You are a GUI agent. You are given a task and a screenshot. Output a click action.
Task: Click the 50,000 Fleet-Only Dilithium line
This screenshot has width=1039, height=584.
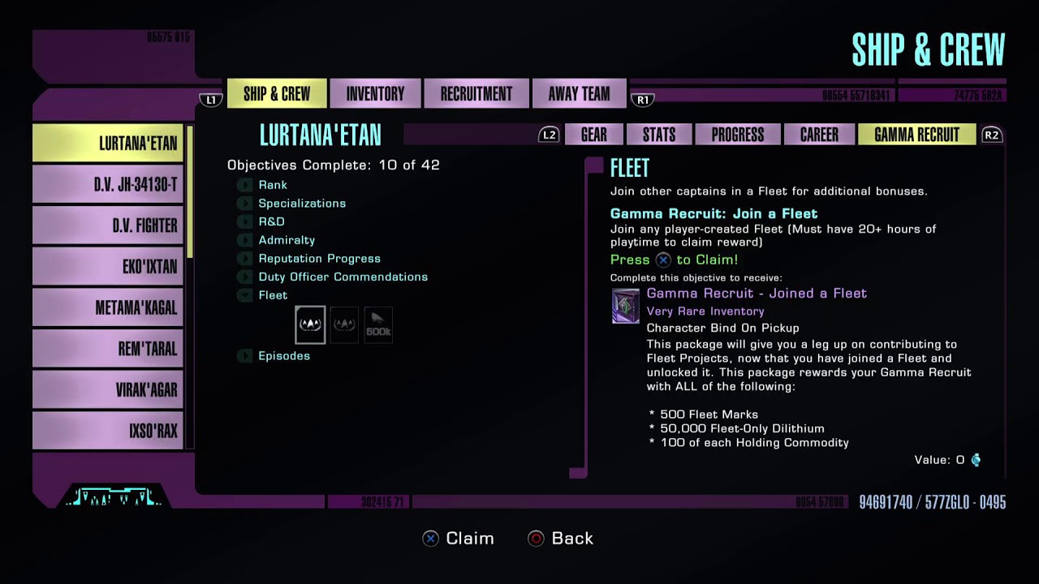tap(736, 428)
